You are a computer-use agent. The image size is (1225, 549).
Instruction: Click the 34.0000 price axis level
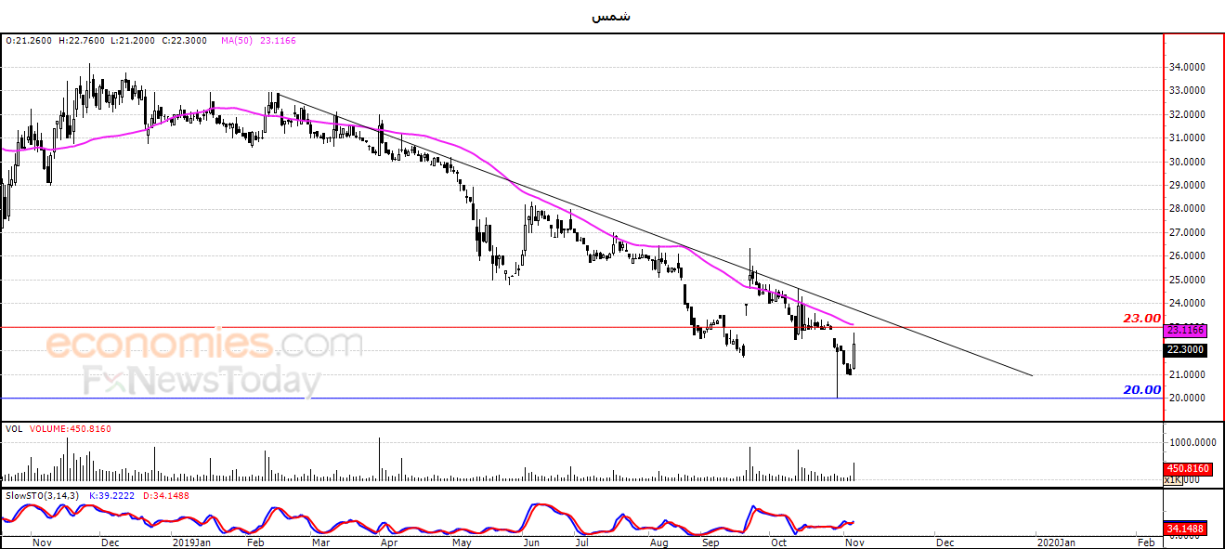tap(1188, 67)
